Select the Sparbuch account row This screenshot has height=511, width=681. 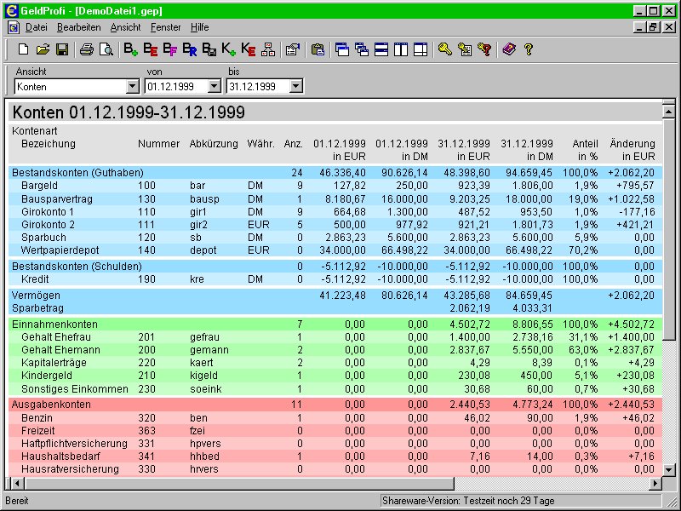coord(335,238)
